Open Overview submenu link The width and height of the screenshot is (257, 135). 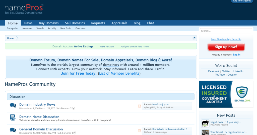point(81,28)
